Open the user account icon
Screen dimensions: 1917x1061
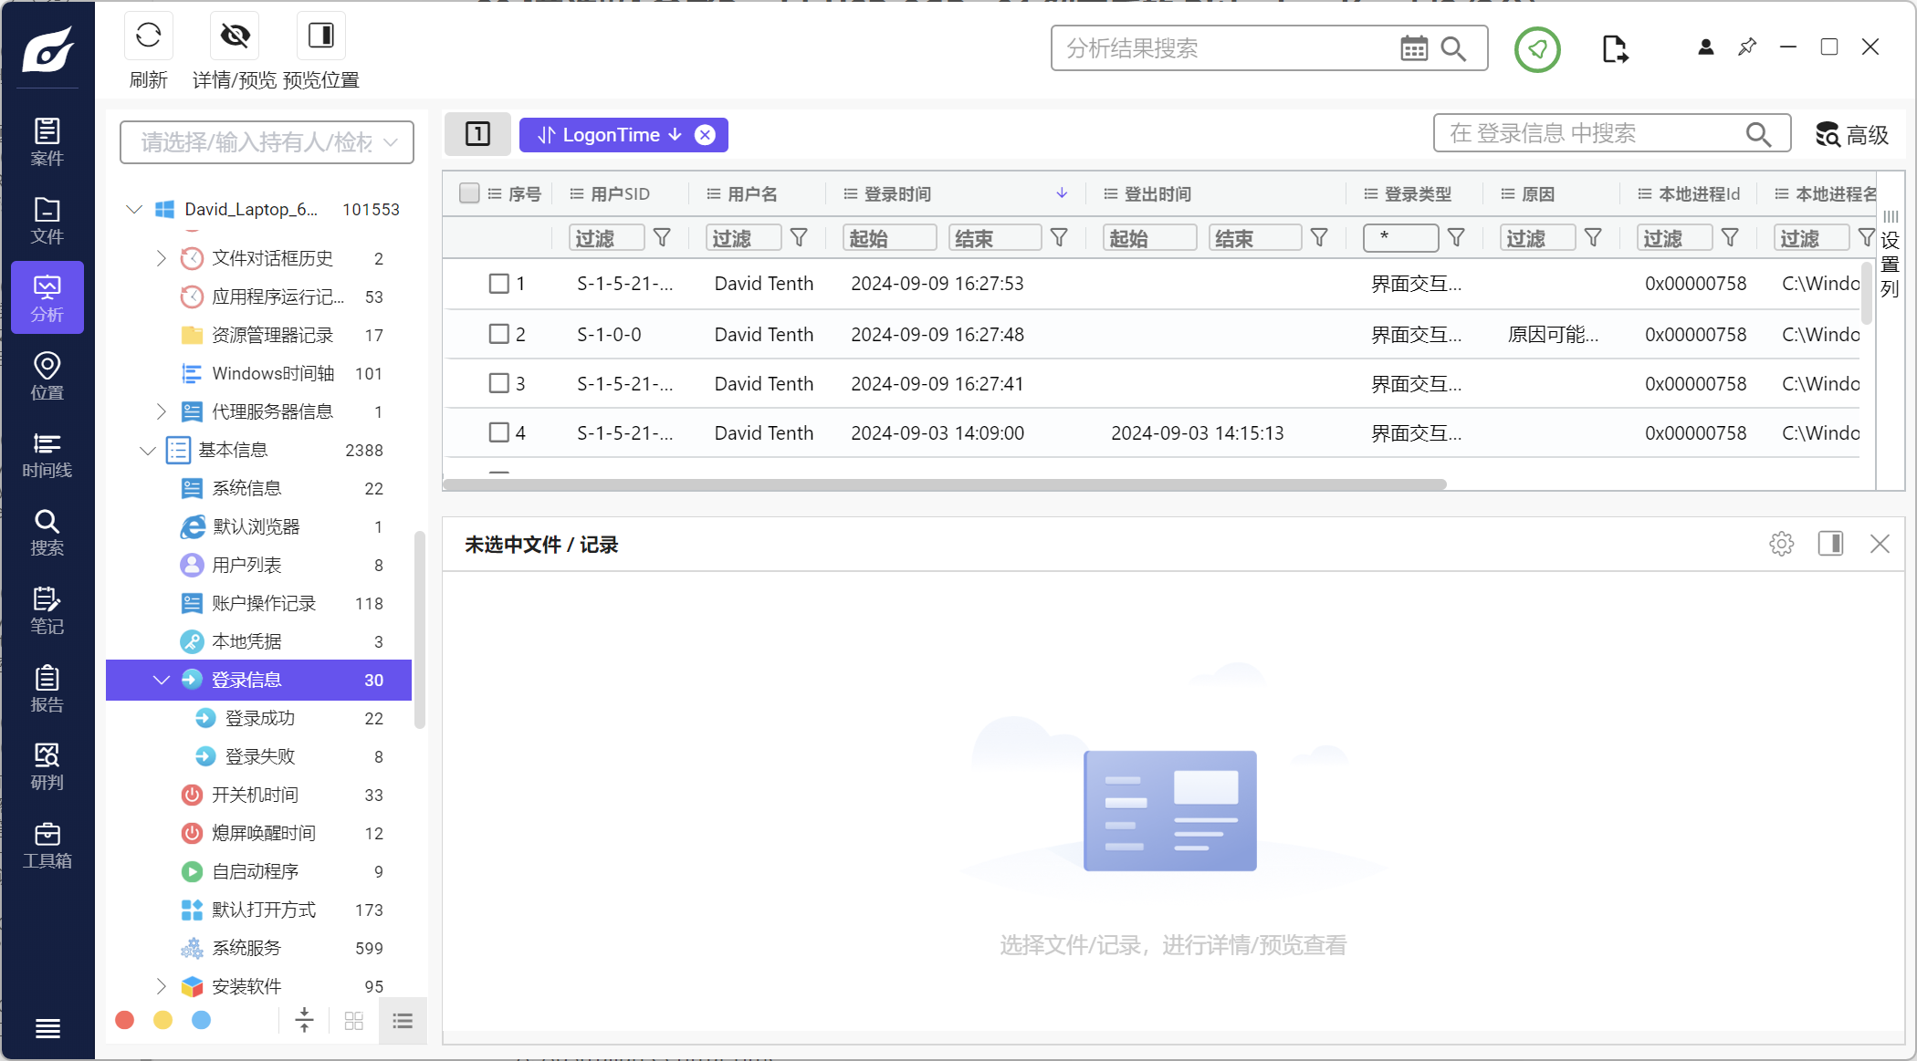pyautogui.click(x=1705, y=47)
